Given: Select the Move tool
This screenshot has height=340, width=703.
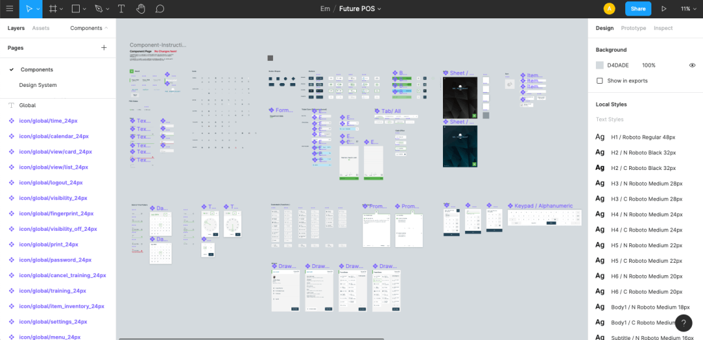Looking at the screenshot, I should click(x=27, y=9).
